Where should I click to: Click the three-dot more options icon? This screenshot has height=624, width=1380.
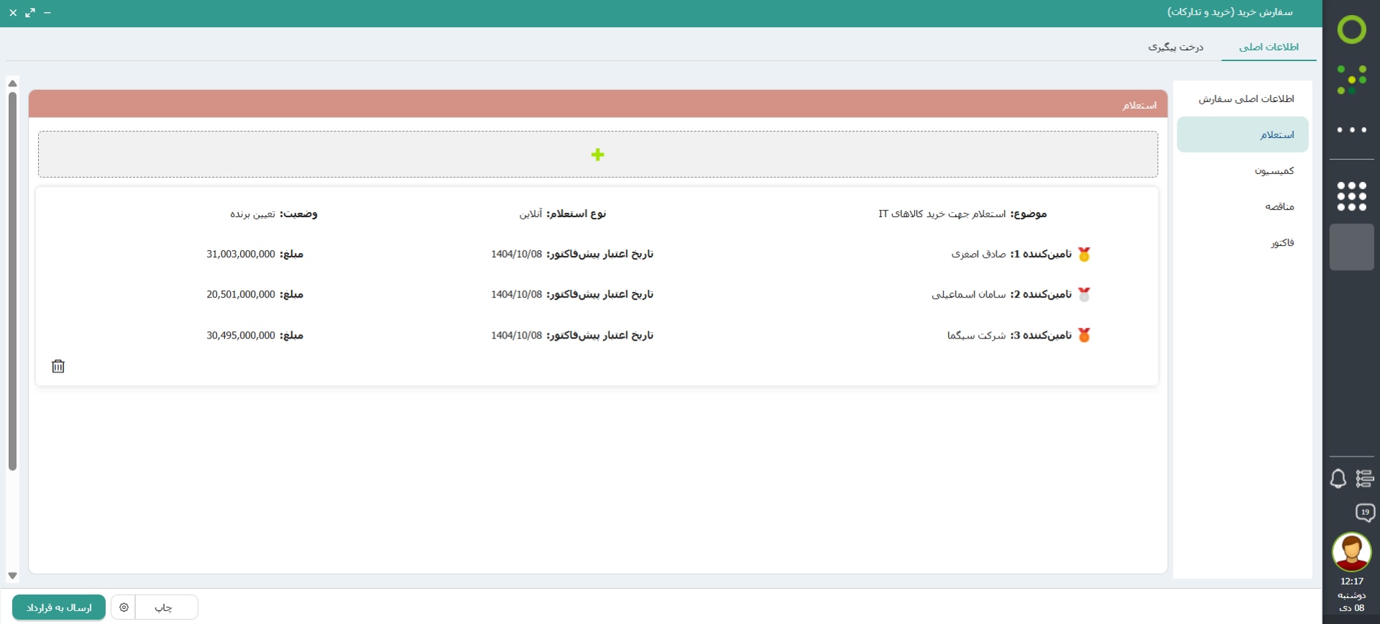[x=1351, y=130]
